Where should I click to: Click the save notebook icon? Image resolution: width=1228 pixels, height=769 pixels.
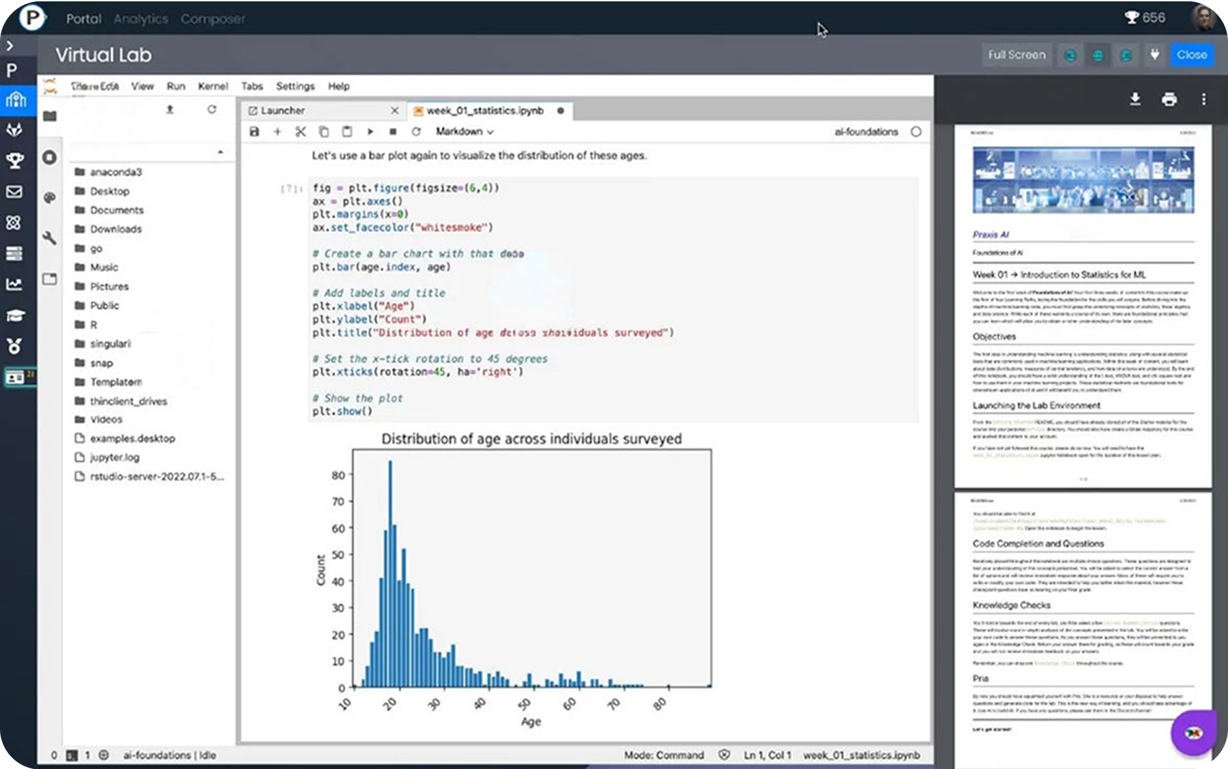(254, 132)
